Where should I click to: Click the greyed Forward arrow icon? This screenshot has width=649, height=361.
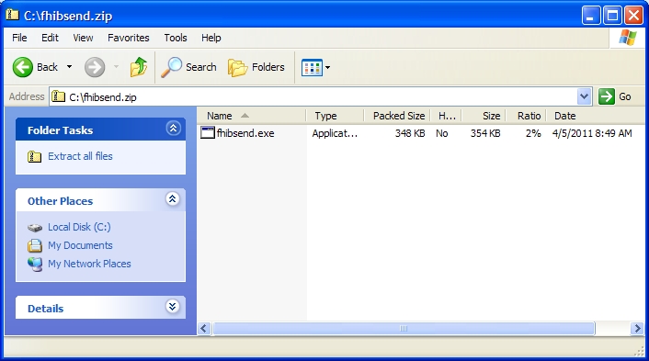[x=95, y=67]
